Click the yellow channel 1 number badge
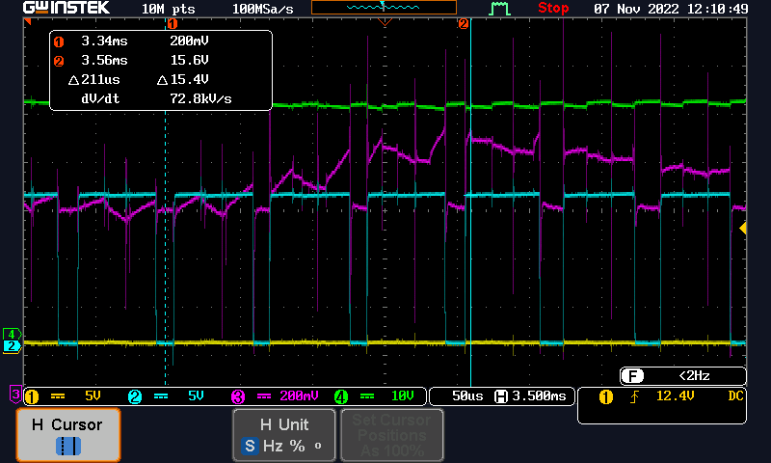 [x=32, y=396]
